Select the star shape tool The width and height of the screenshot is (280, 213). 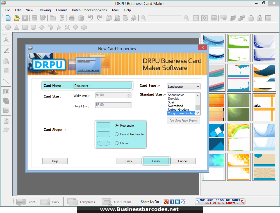coord(59,27)
